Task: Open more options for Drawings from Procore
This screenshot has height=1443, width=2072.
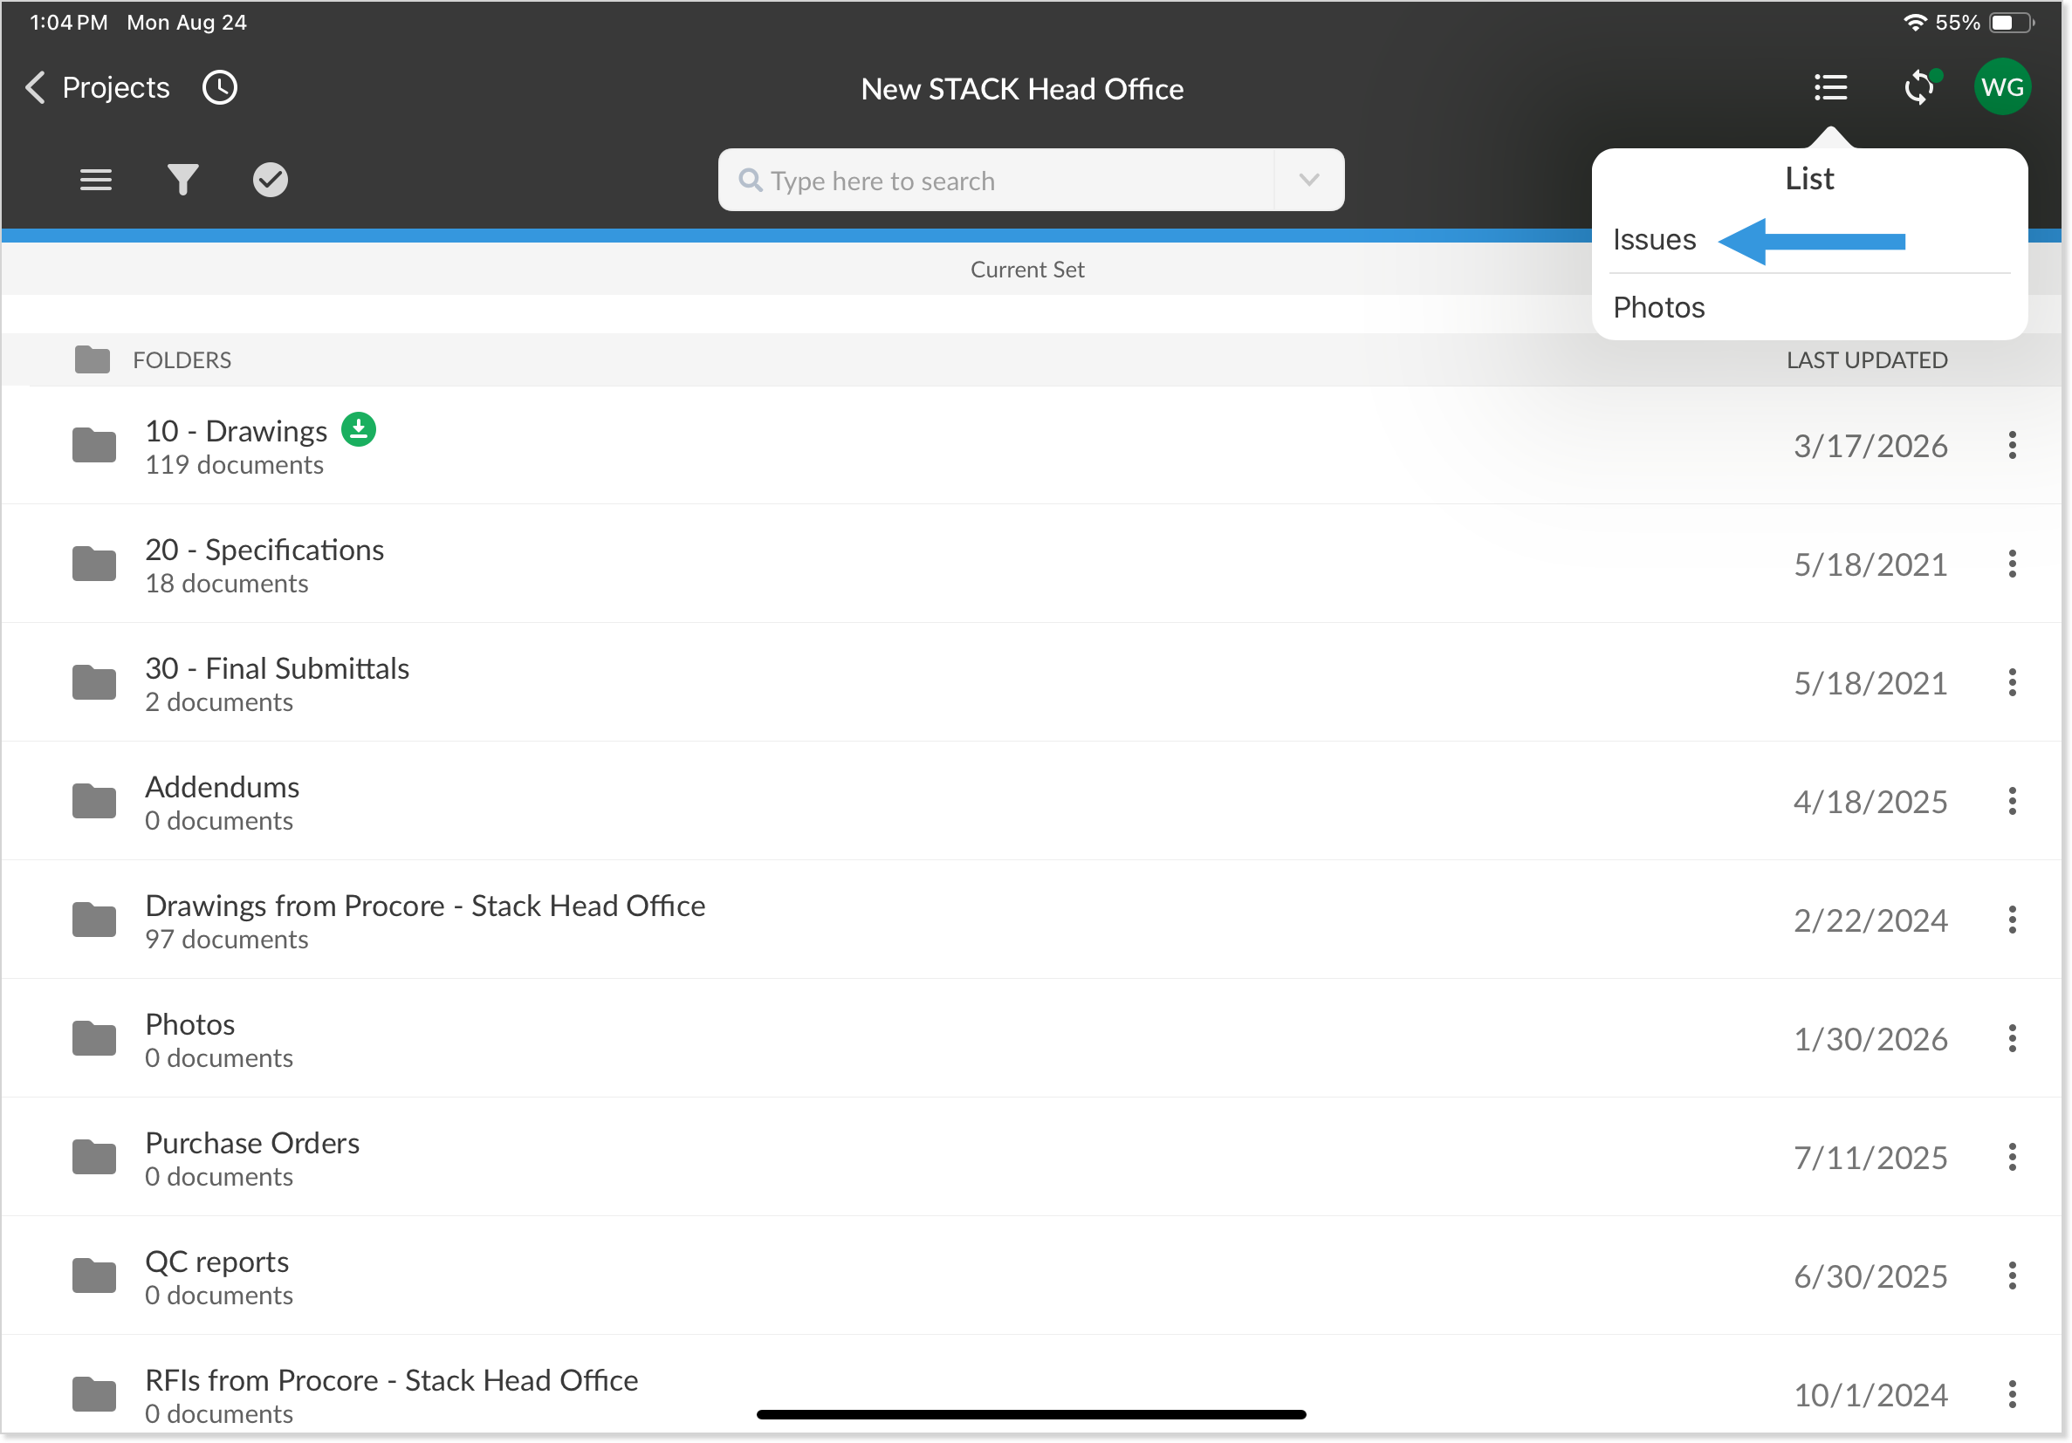Action: tap(2012, 920)
